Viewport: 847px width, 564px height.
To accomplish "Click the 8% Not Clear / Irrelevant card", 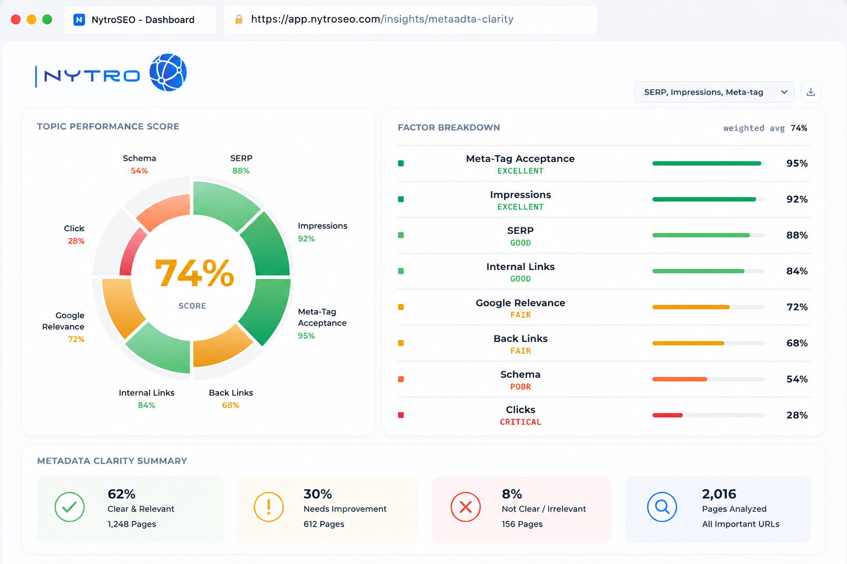I will 522,509.
